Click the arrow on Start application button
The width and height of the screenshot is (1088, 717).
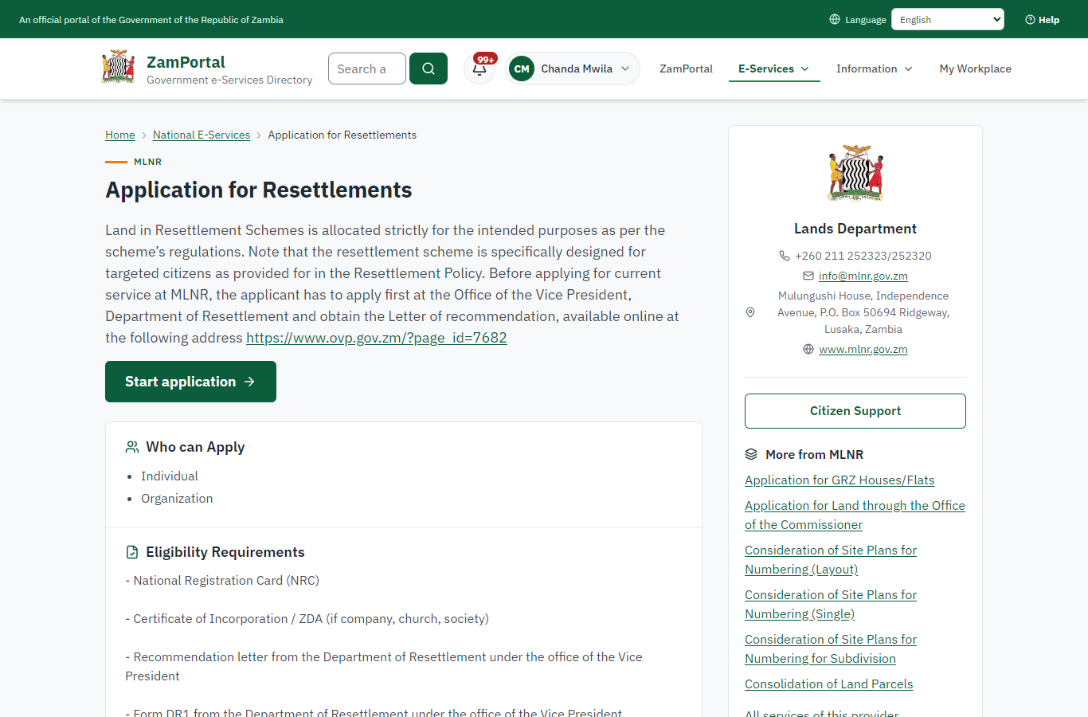point(249,382)
